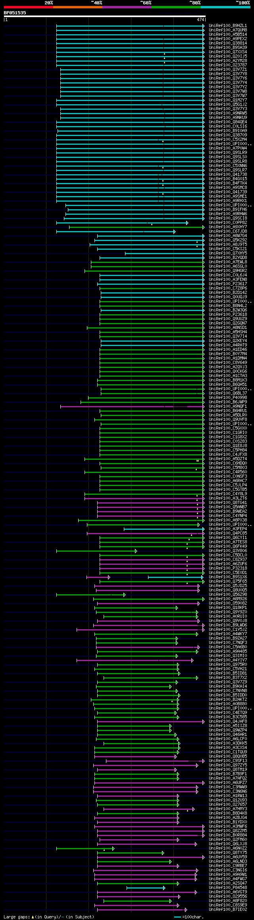The height and width of the screenshot is (920, 254).
Task: Select the UniRef100_A8W7G4 label
Action: coord(228,235)
